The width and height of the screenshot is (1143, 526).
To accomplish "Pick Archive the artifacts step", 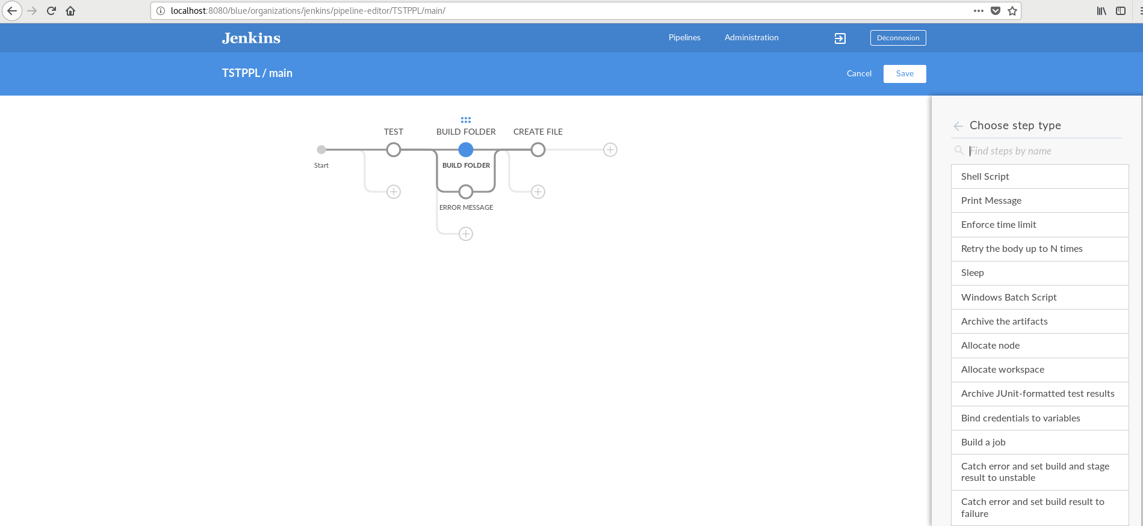I will point(1039,322).
